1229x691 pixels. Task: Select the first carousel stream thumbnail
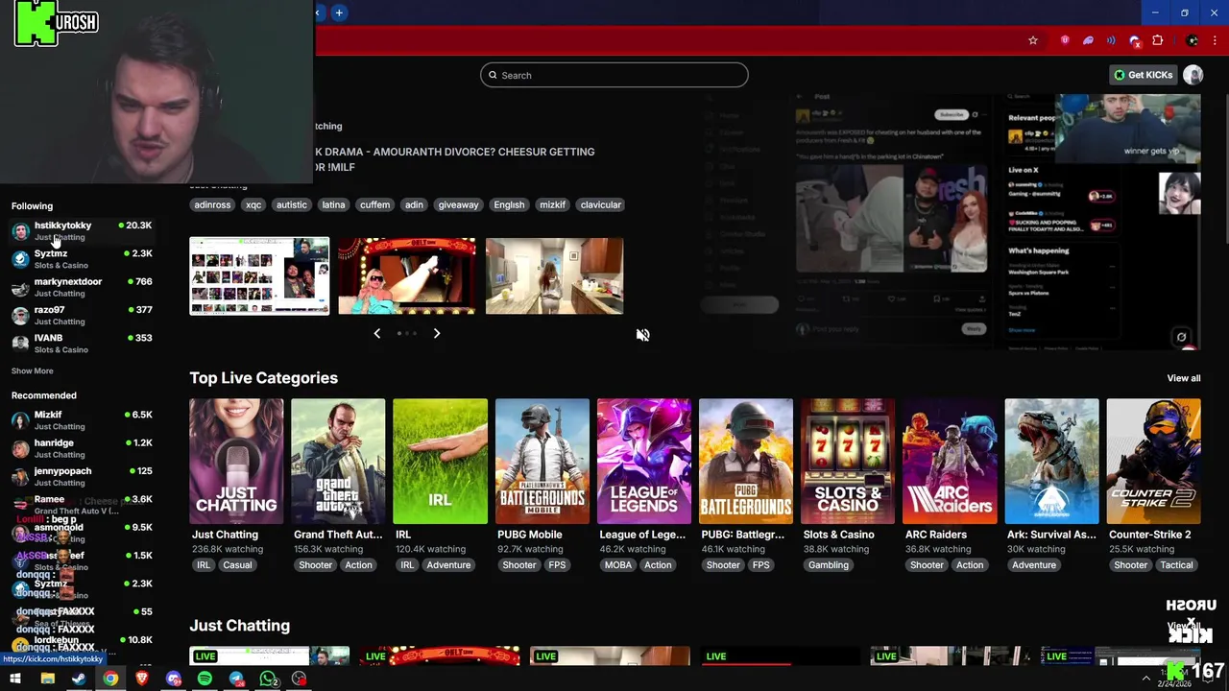(259, 276)
